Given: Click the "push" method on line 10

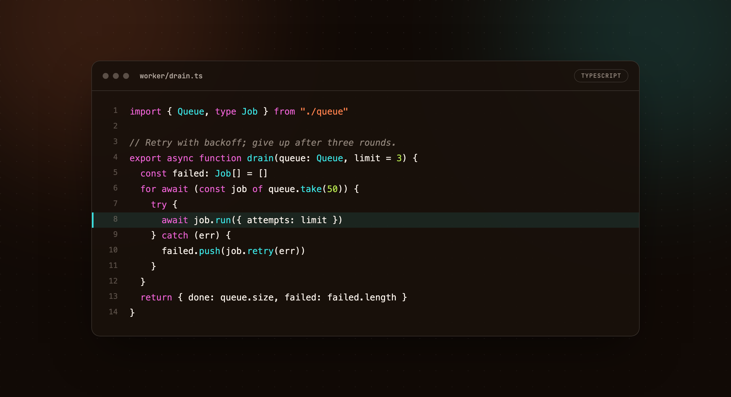Looking at the screenshot, I should [x=209, y=251].
